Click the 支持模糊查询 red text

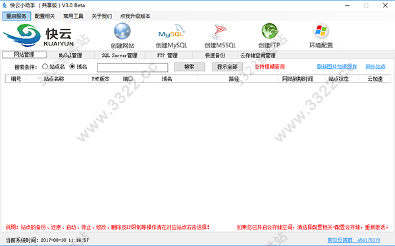pos(269,67)
